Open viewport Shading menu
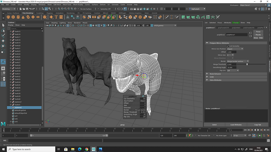271x152 pixels. (x=54, y=23)
